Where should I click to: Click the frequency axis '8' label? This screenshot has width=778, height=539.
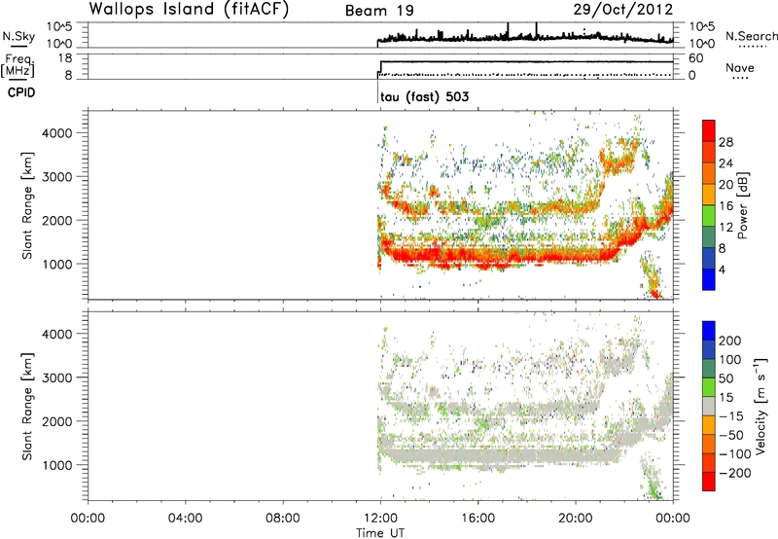pos(68,75)
